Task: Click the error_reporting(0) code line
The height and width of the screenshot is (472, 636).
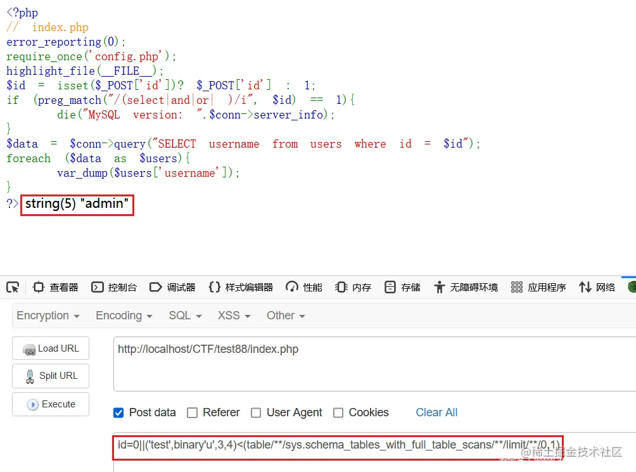Action: point(66,42)
